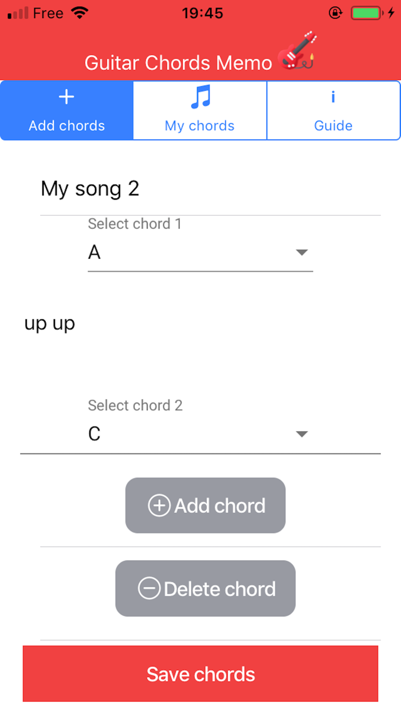Tap the Add chord button

pyautogui.click(x=205, y=505)
